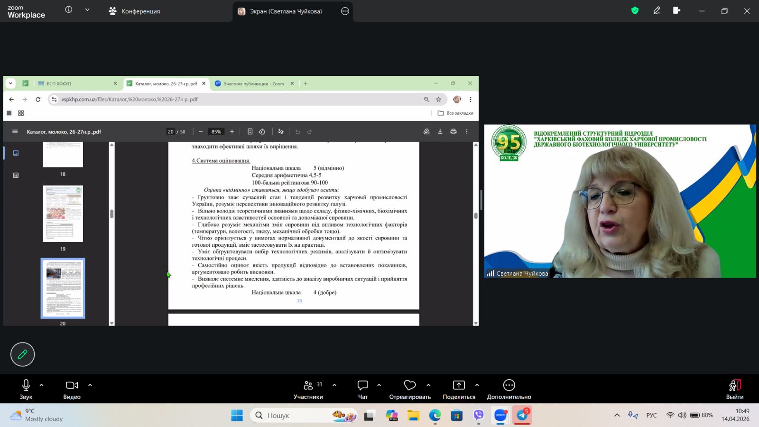Click the shared PDF vertical scrollbar

[x=476, y=215]
